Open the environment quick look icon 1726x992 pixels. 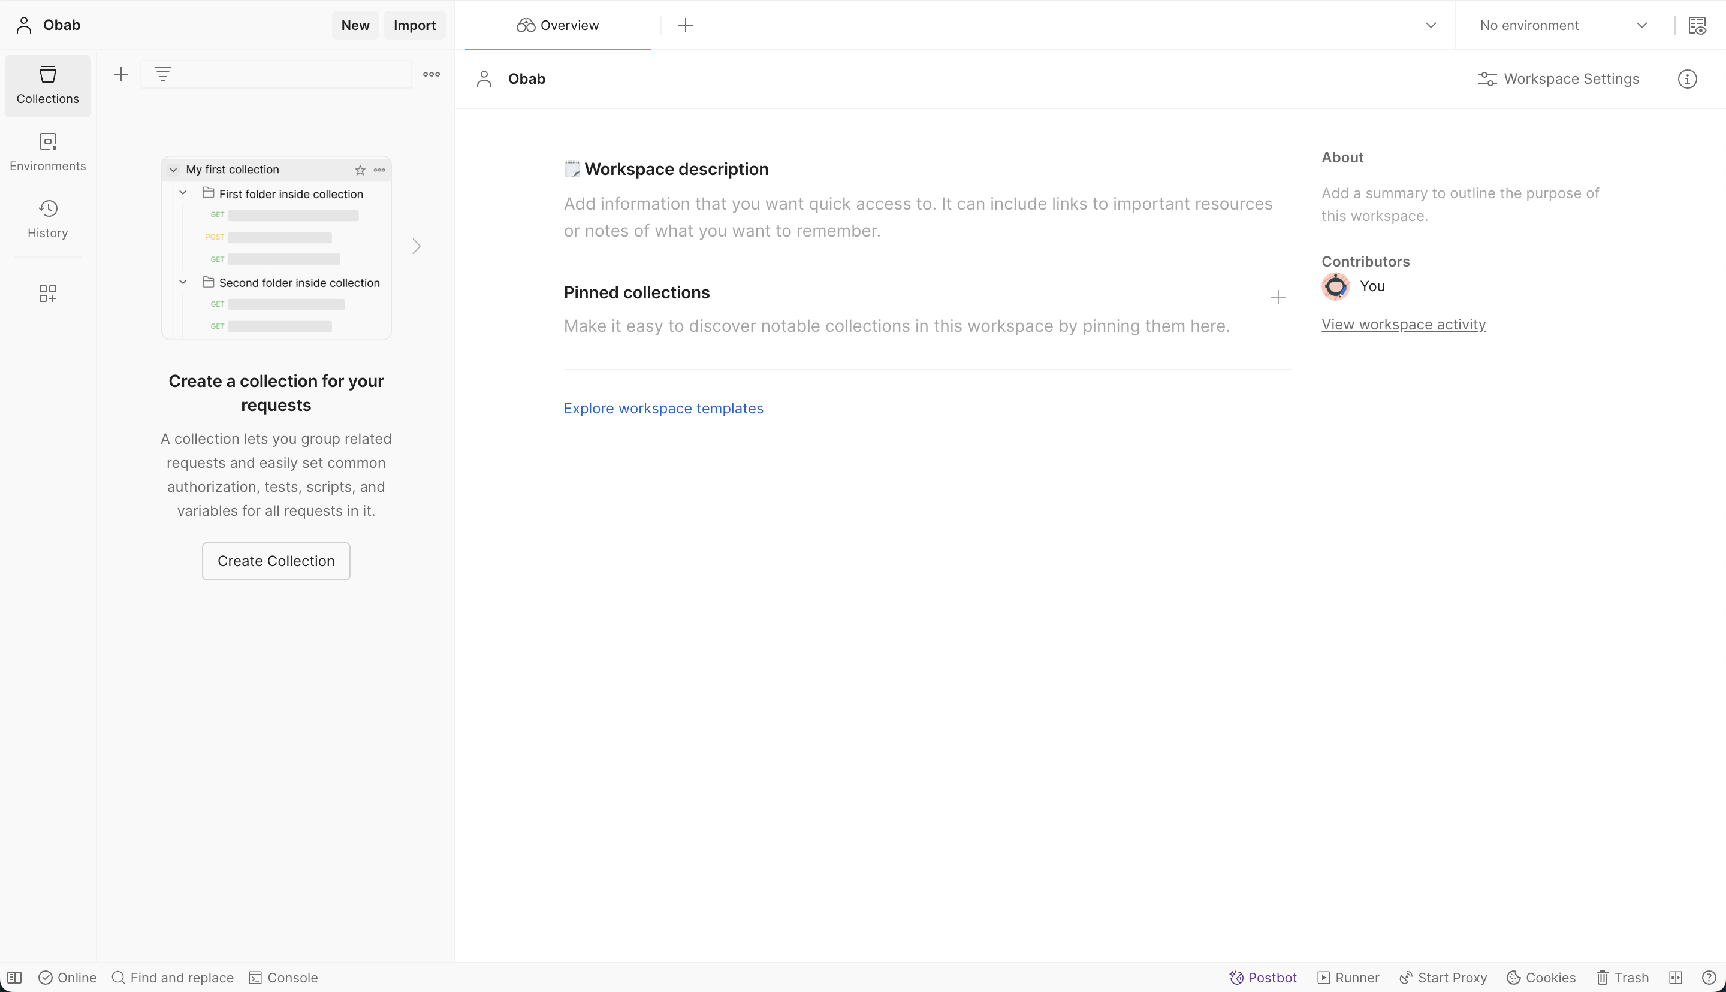pyautogui.click(x=1697, y=25)
